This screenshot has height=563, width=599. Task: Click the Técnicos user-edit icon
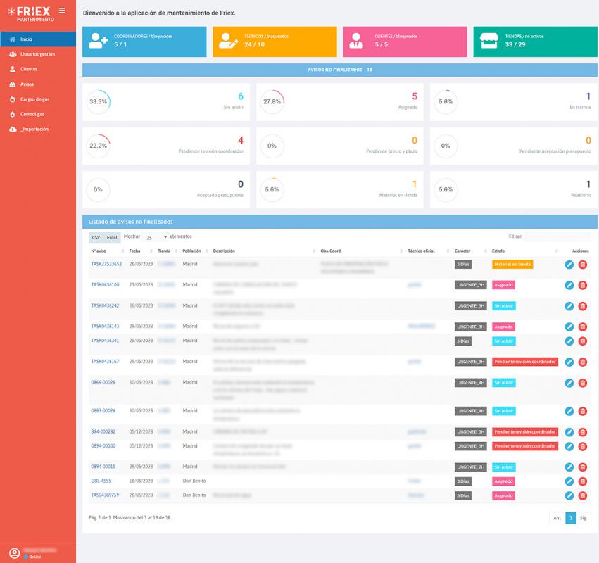(229, 41)
